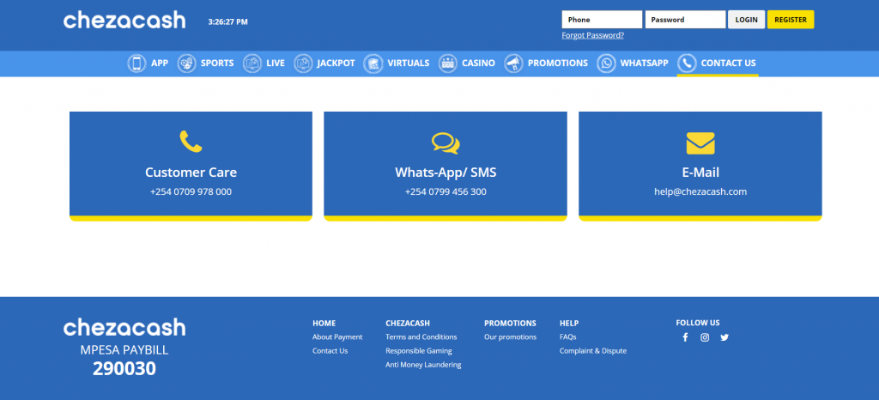
Task: Click the chat bubbles icon on Whats-App/SMS card
Action: pyautogui.click(x=446, y=142)
